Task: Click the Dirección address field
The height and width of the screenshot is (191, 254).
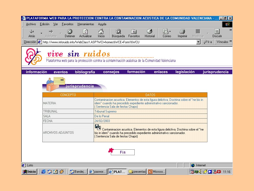Action: coord(119,42)
